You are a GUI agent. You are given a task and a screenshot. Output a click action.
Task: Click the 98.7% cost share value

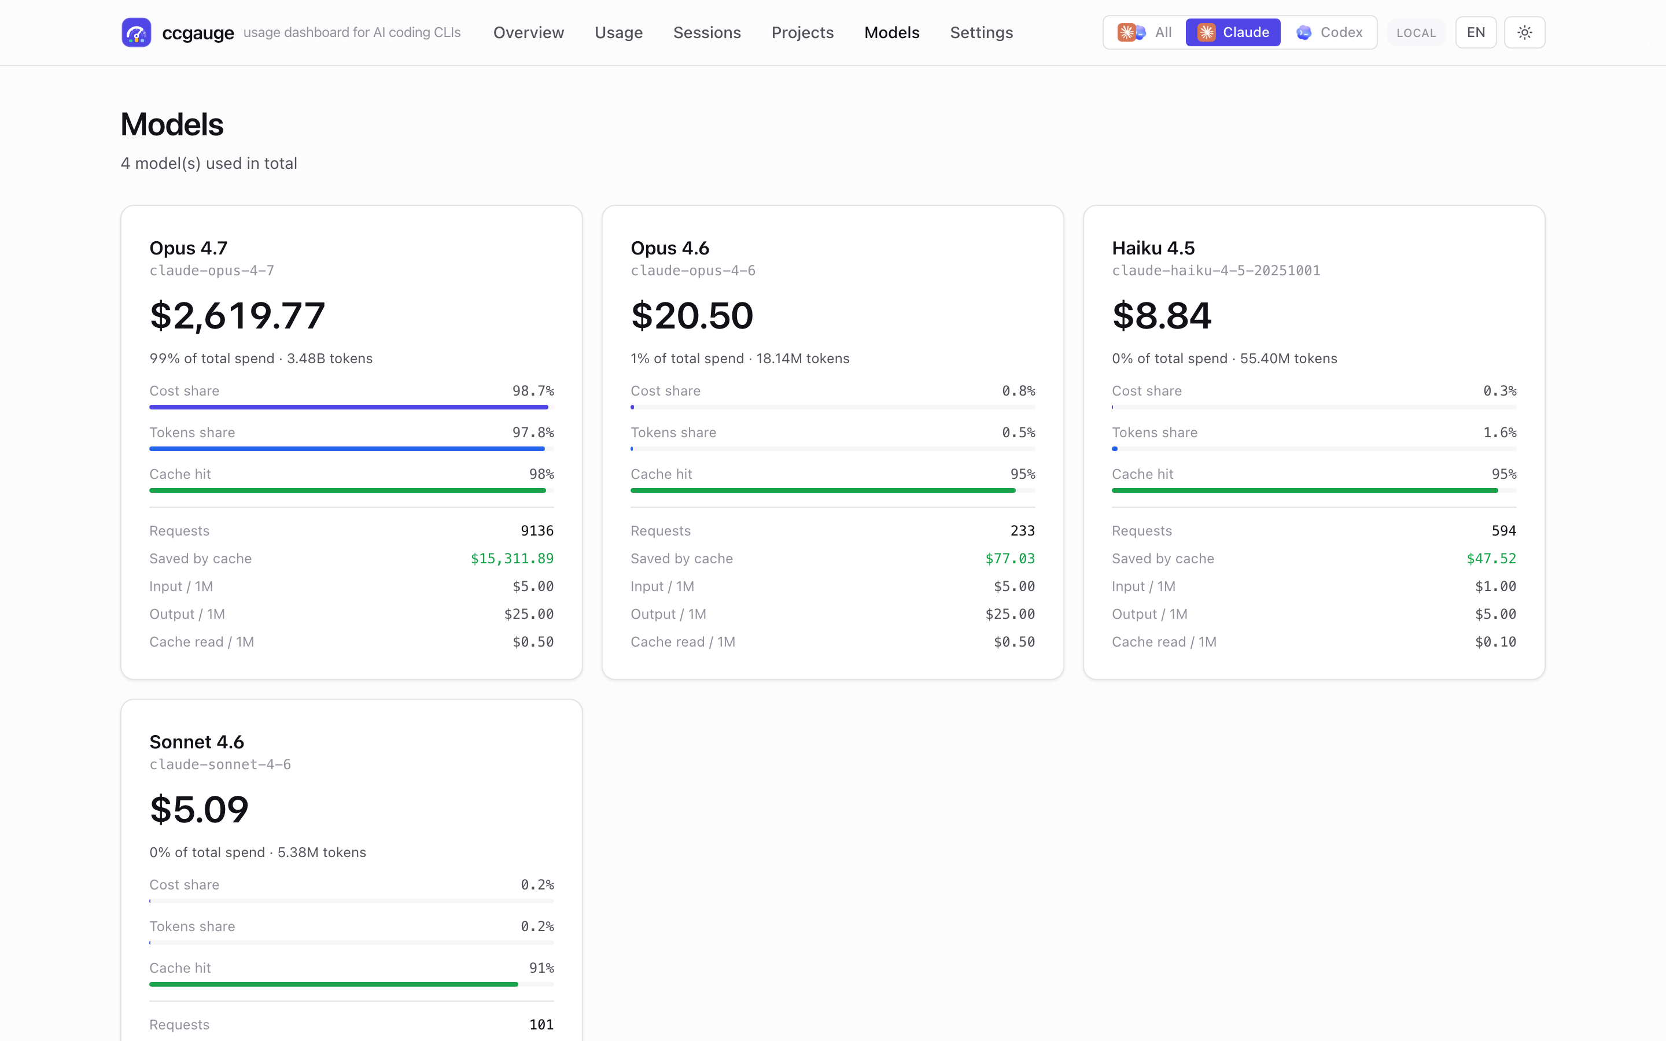pyautogui.click(x=533, y=391)
